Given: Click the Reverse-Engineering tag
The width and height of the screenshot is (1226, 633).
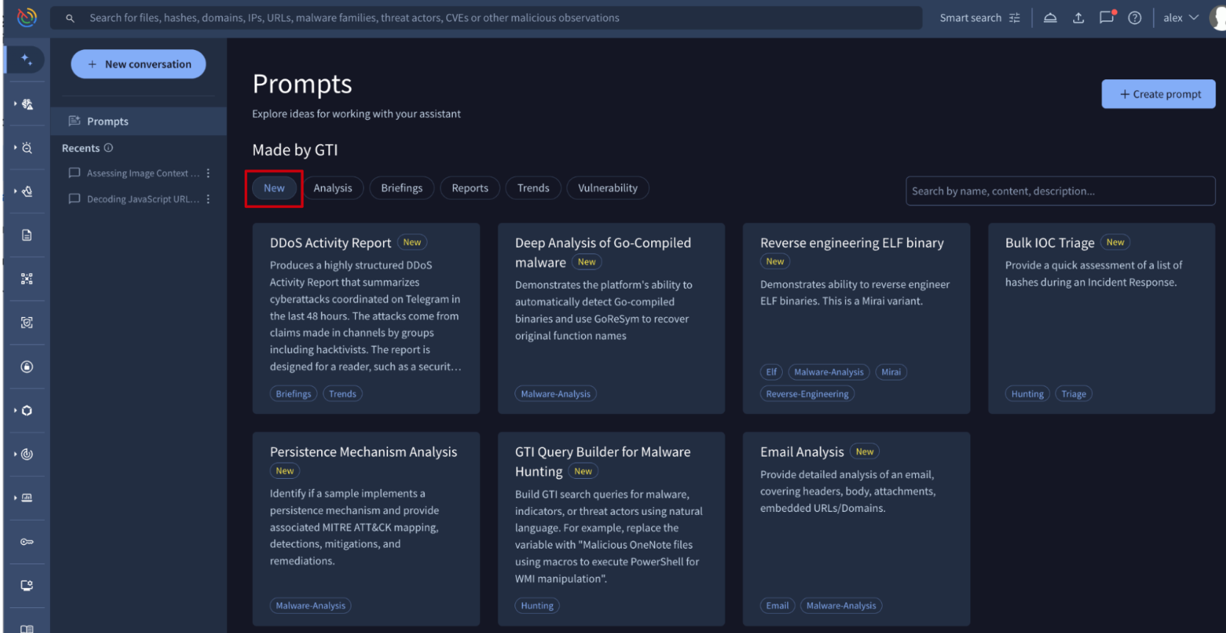Looking at the screenshot, I should pos(807,394).
